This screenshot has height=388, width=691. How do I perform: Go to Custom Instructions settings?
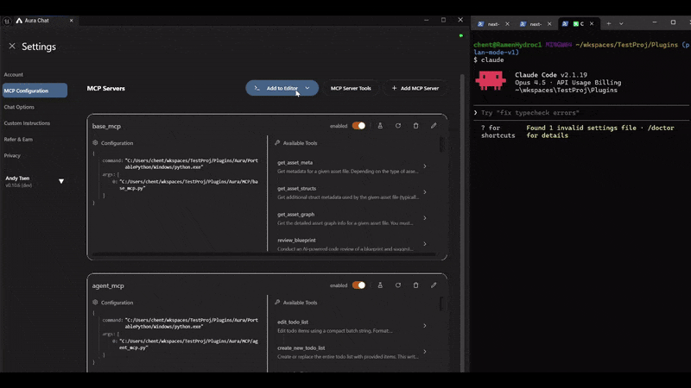tap(27, 123)
